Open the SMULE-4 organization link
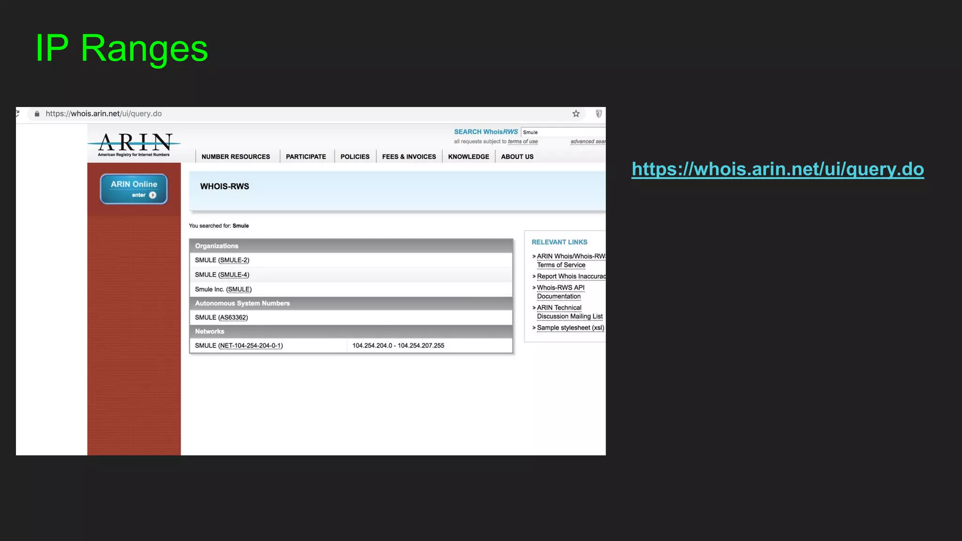 tap(234, 275)
